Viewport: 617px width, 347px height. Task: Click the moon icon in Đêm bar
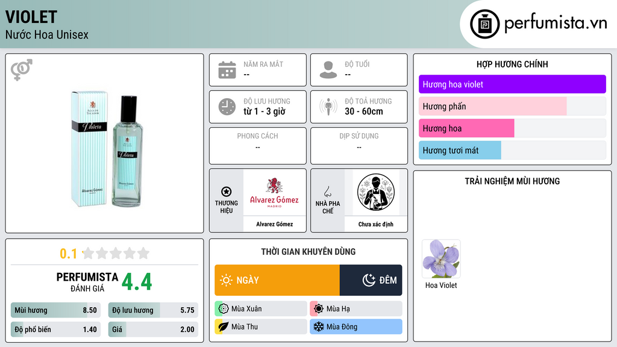click(x=369, y=280)
